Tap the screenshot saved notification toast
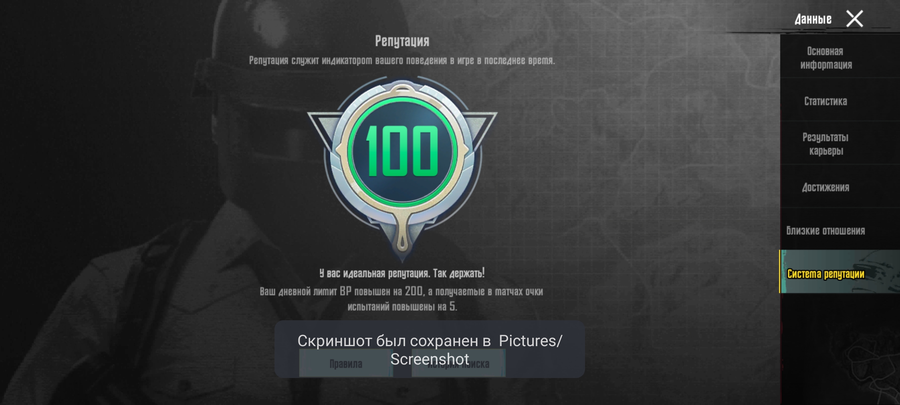Image resolution: width=900 pixels, height=405 pixels. [x=430, y=349]
